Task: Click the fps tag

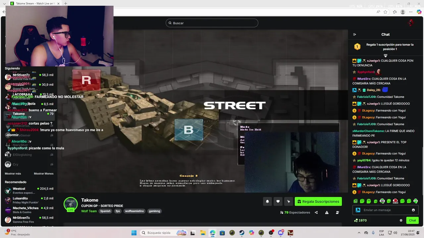Action: click(x=118, y=211)
